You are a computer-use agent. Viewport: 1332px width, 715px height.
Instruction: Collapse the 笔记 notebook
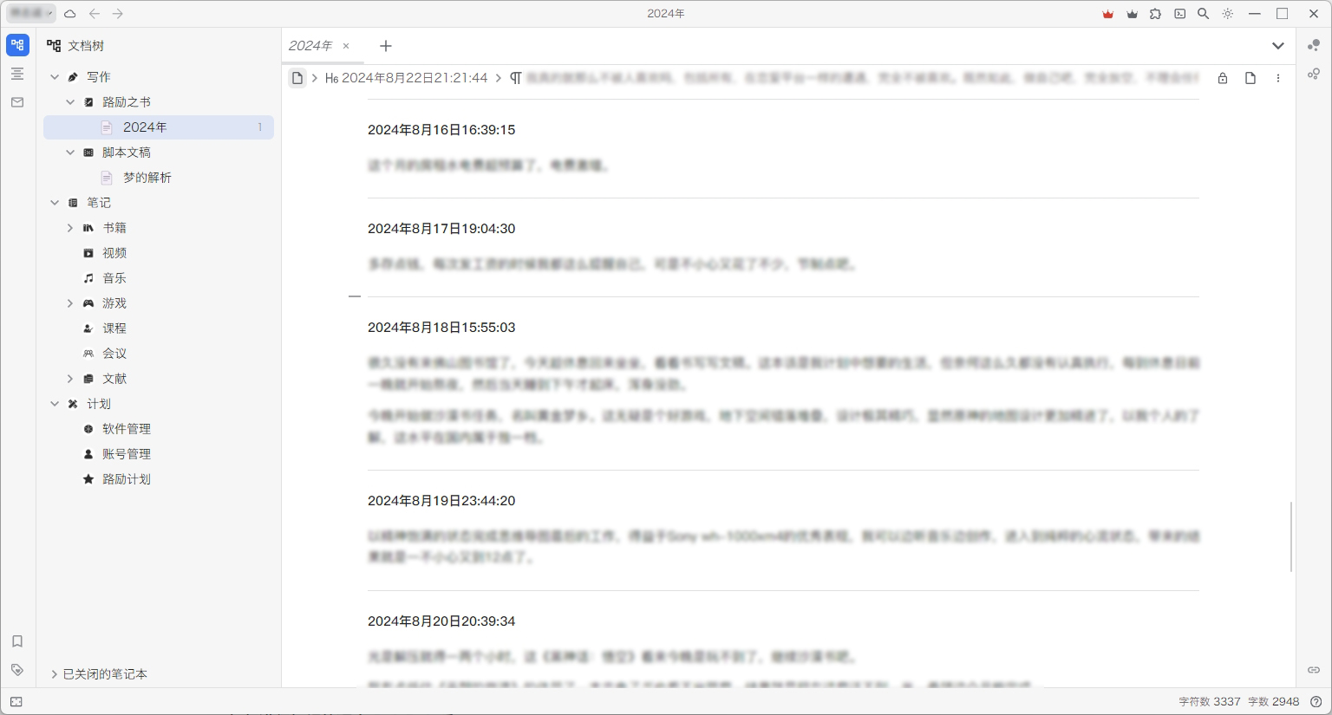(55, 203)
